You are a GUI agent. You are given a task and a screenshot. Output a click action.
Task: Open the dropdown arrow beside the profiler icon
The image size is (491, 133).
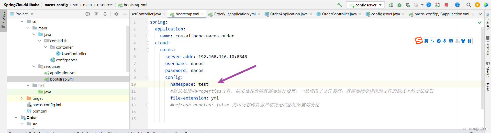pyautogui.click(x=422, y=5)
